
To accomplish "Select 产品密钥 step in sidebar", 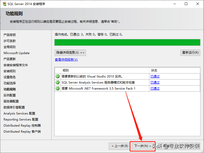I will (x=10, y=35).
